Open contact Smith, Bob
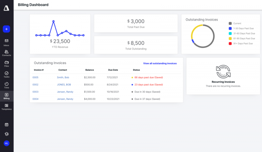 [63, 77]
